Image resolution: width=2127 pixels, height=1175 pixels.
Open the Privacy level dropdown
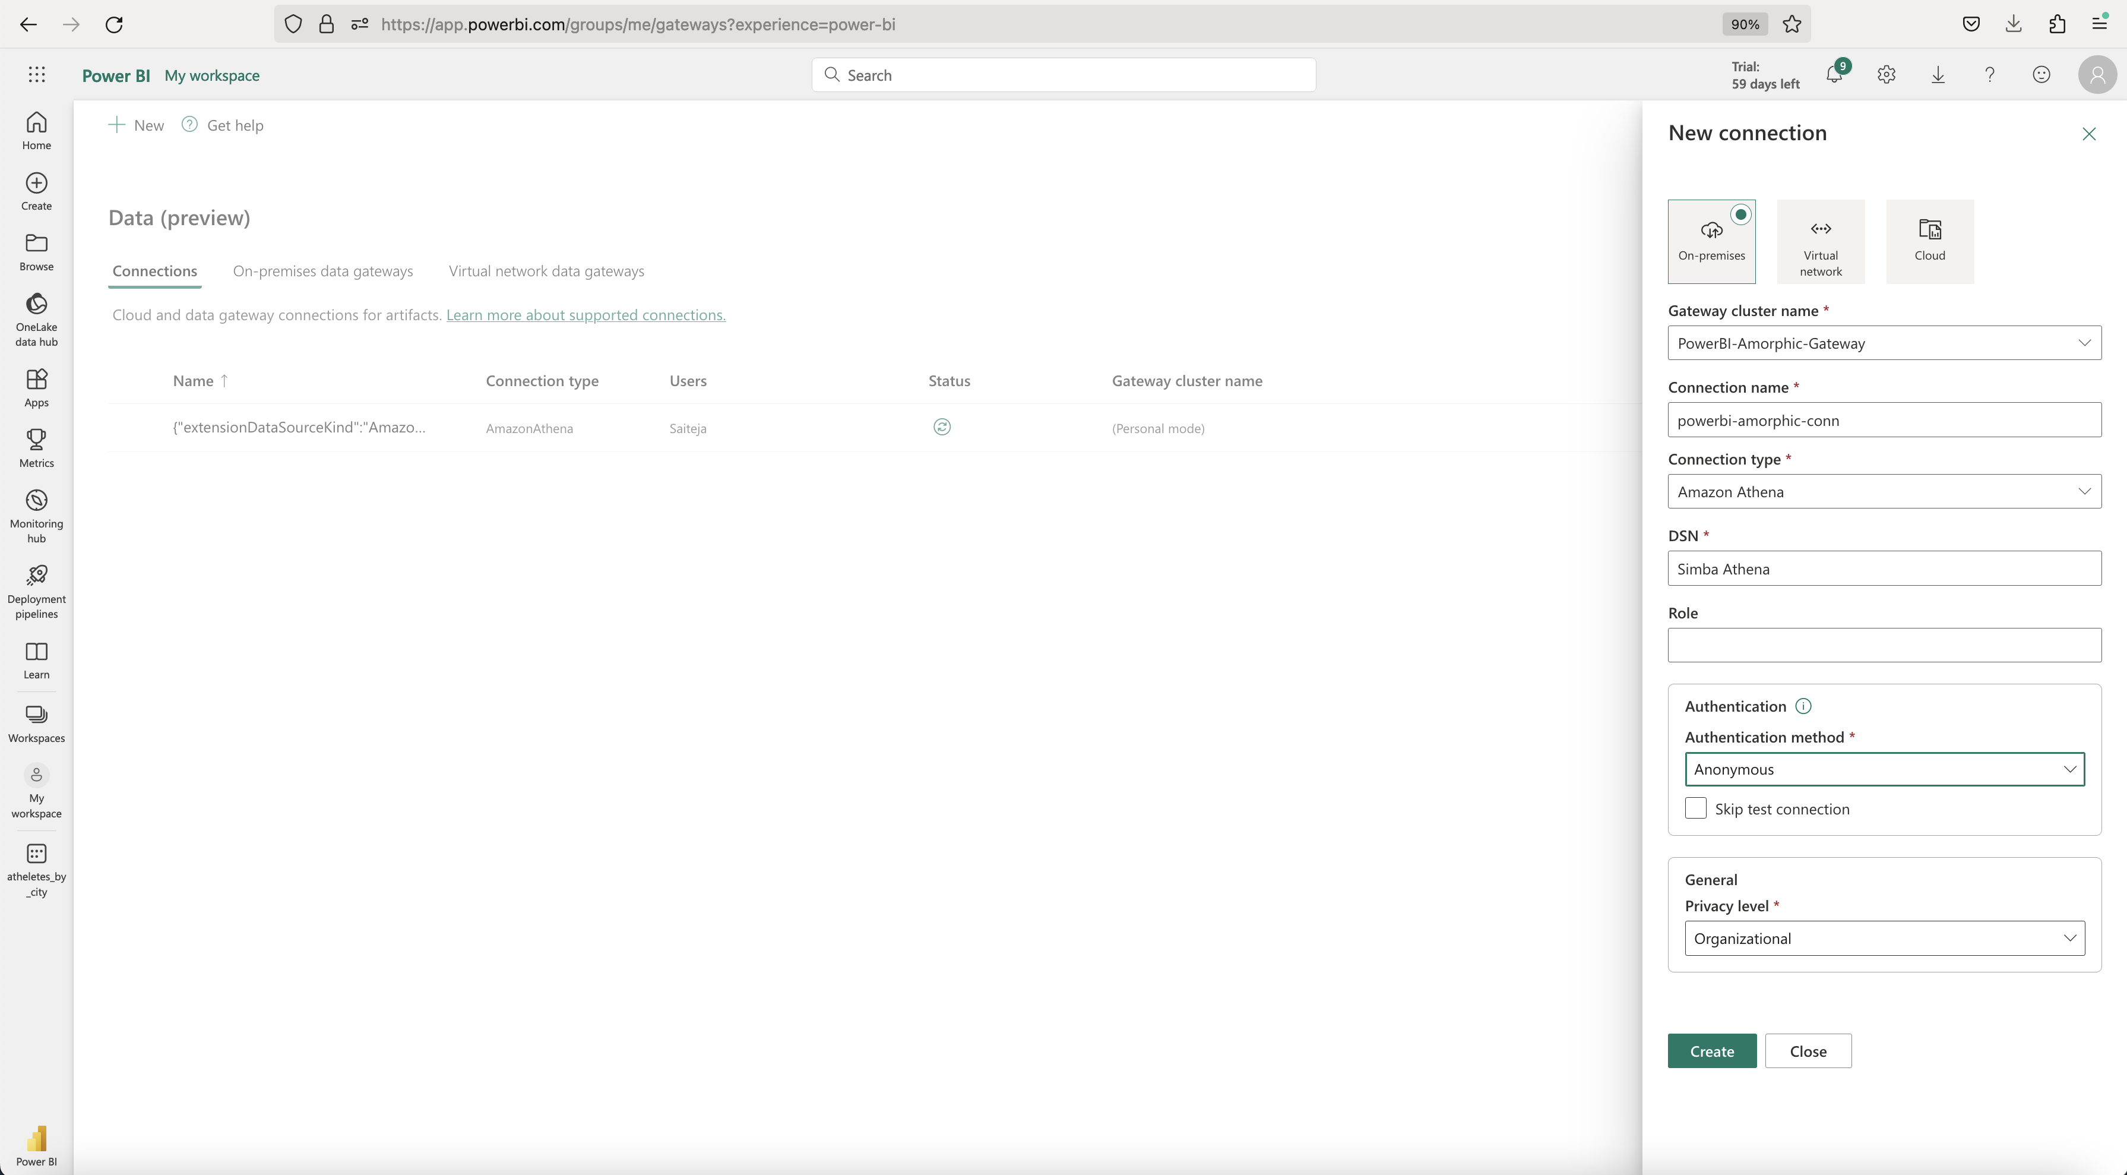point(1884,939)
